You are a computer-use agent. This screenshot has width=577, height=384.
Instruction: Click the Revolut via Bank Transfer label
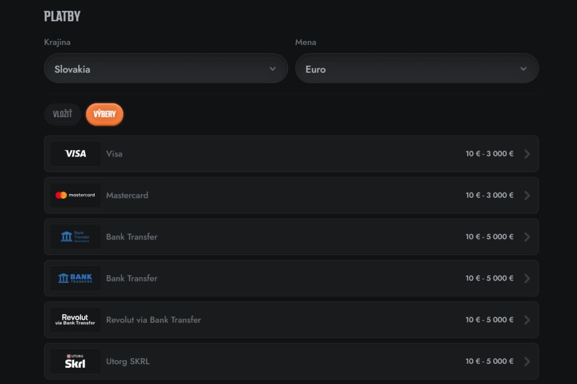[153, 320]
